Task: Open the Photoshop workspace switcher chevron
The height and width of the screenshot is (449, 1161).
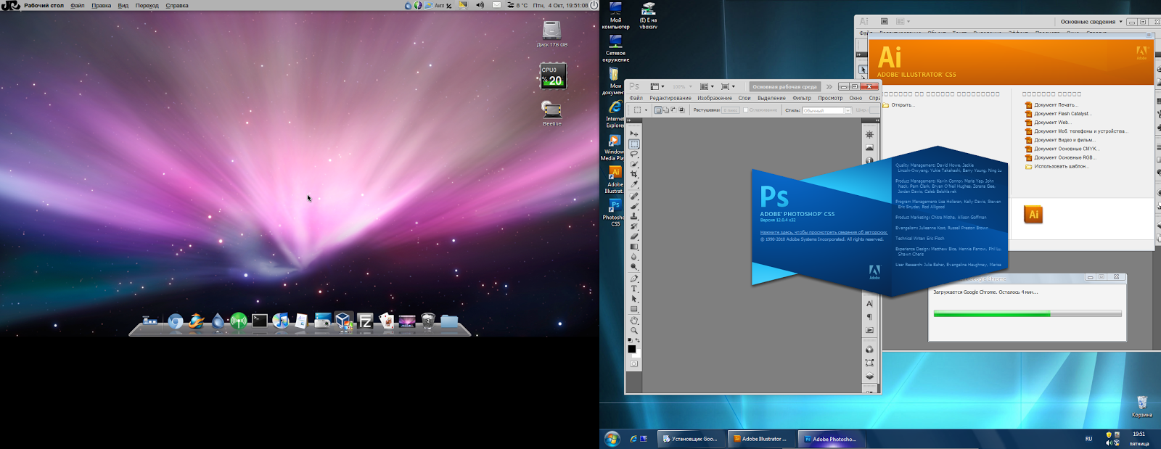Action: (829, 86)
